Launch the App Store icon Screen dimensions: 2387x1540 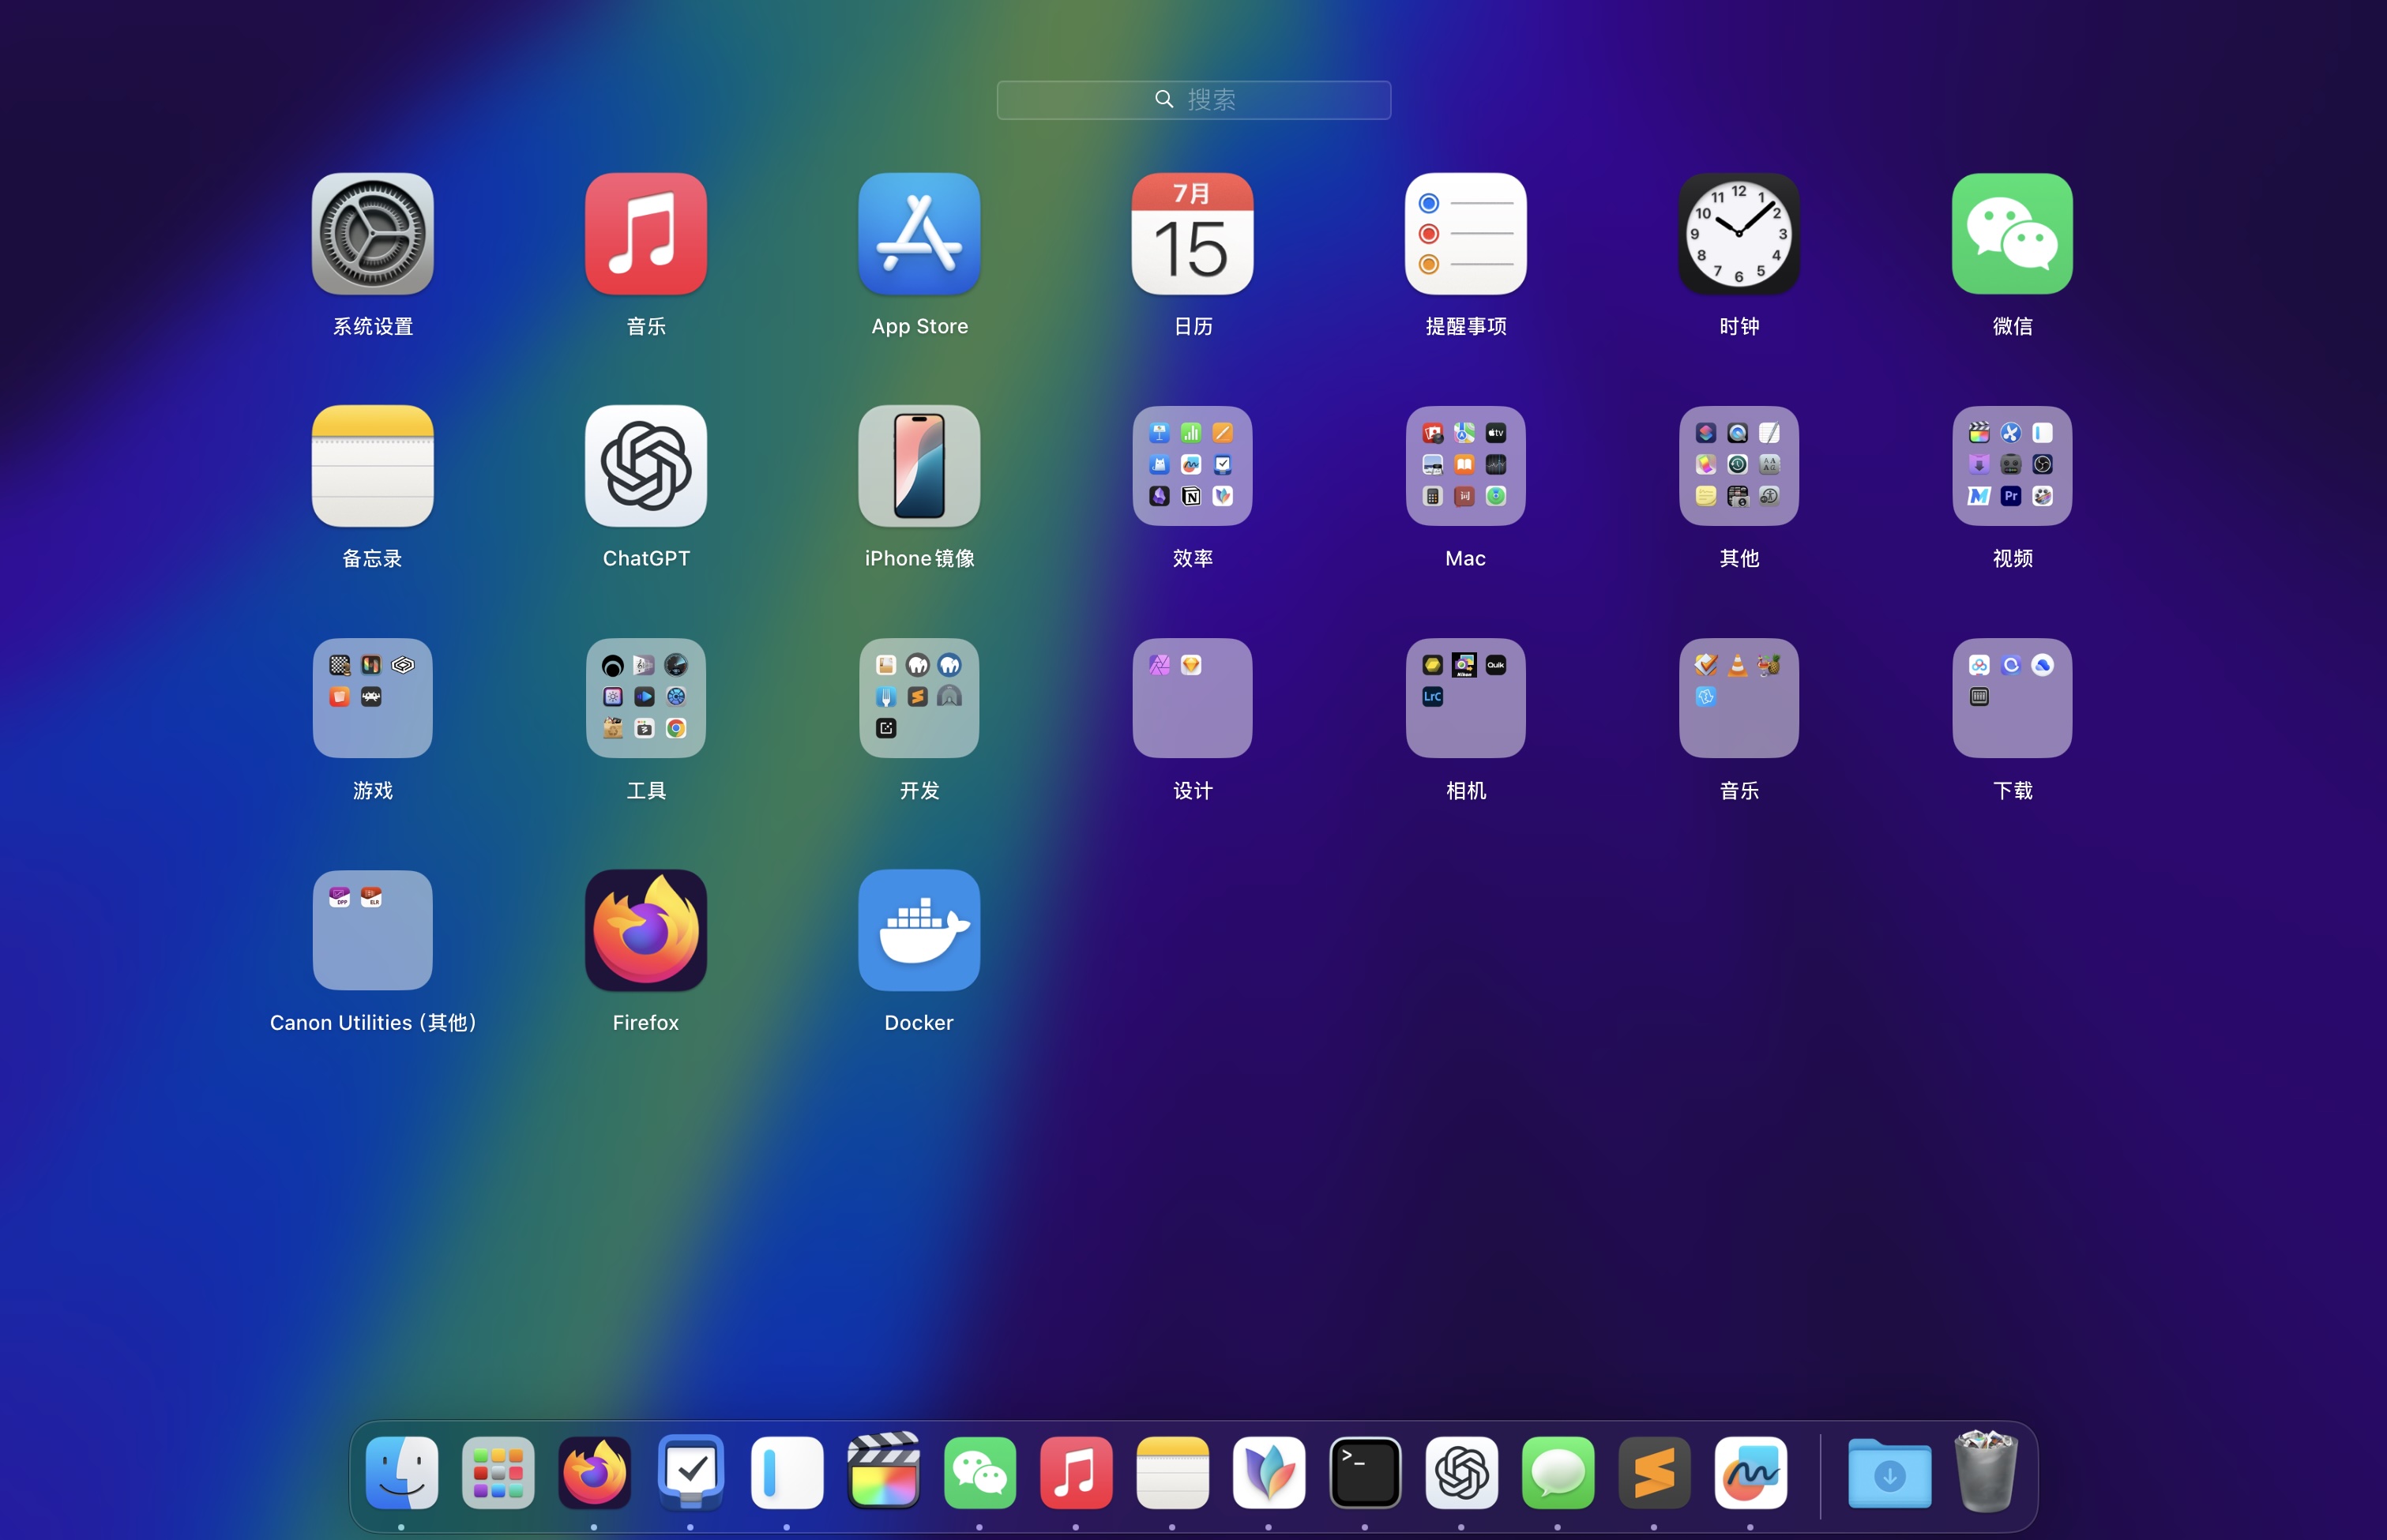[919, 234]
